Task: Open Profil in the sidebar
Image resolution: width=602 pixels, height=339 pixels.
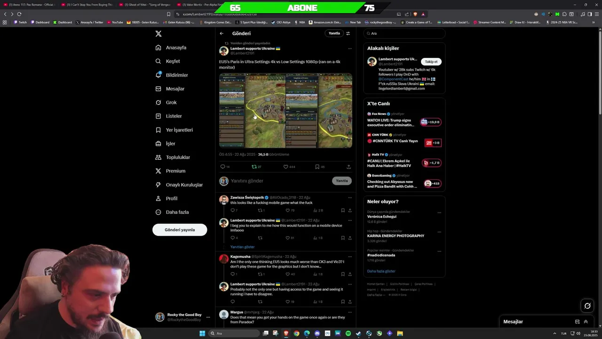Action: coord(166,198)
